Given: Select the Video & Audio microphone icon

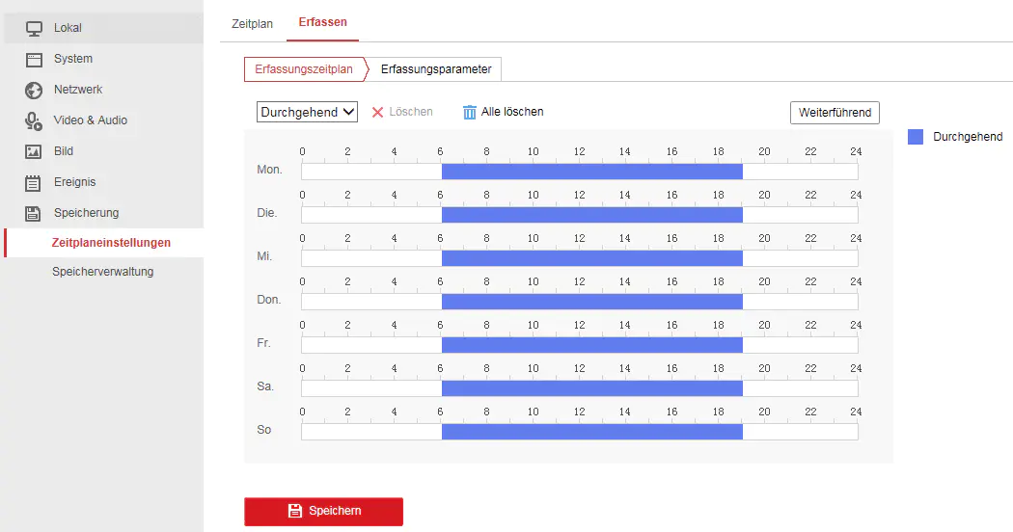Looking at the screenshot, I should click(34, 120).
